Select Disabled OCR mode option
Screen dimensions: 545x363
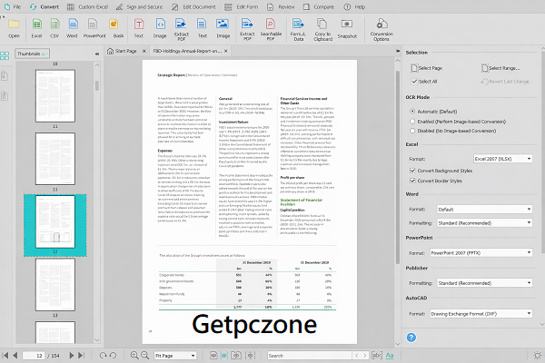[412, 131]
